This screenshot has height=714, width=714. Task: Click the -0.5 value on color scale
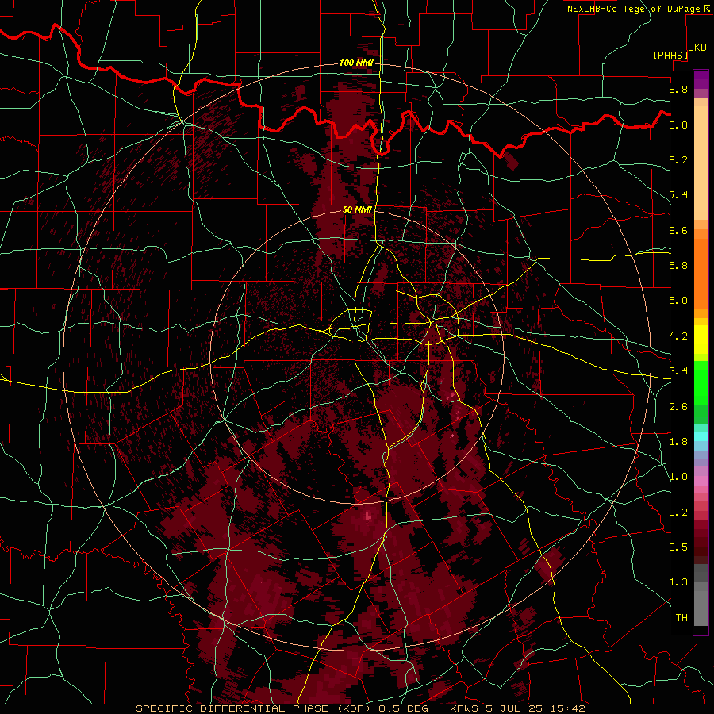(x=675, y=547)
